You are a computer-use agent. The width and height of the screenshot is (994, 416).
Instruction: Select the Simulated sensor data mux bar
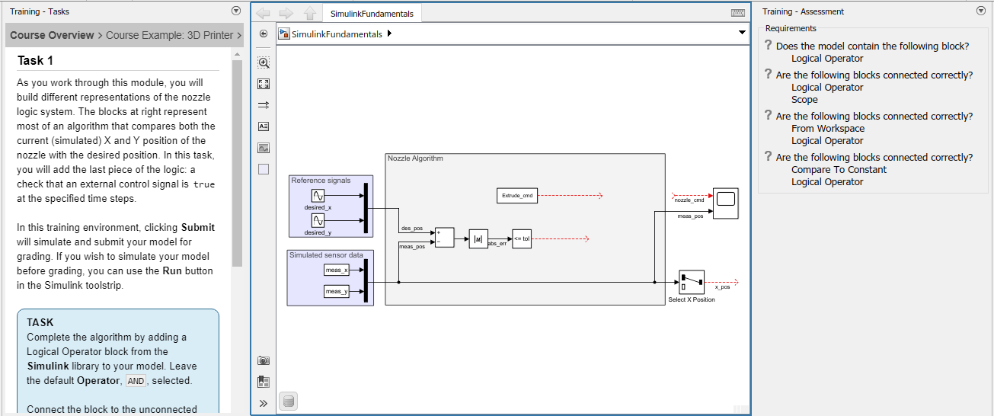pos(367,280)
